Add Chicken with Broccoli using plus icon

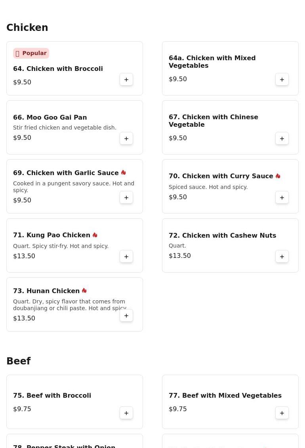126,80
